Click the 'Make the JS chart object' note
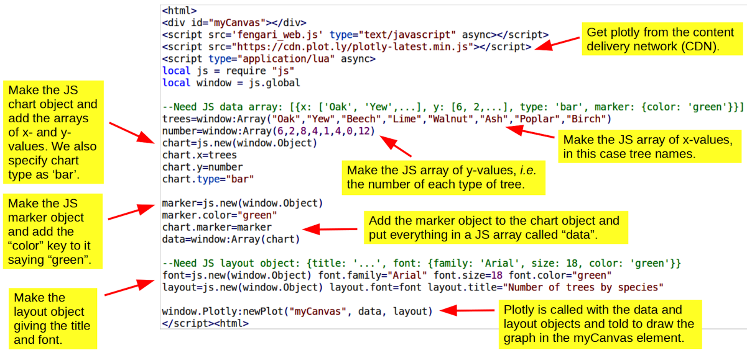Screen dimensions: 747x358 coord(53,132)
